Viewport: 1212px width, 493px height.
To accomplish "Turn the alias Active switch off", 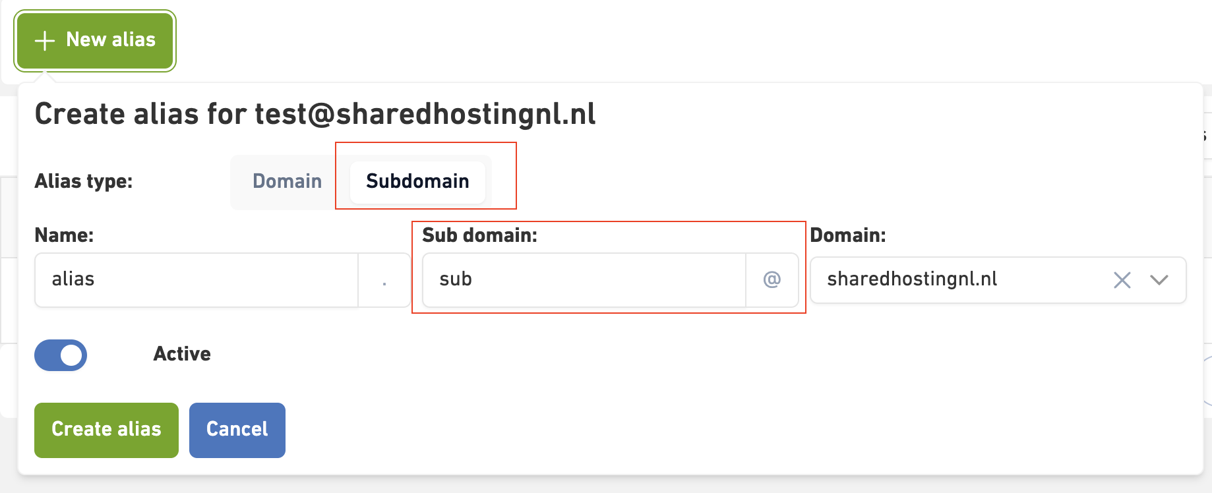I will pos(60,355).
